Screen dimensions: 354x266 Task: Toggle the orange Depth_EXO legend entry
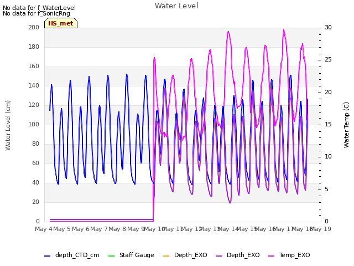[185, 255]
